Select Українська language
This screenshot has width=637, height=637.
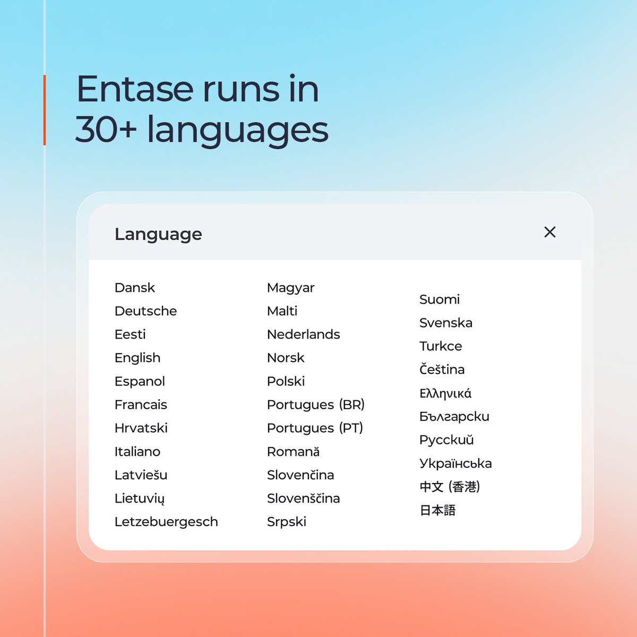[455, 463]
